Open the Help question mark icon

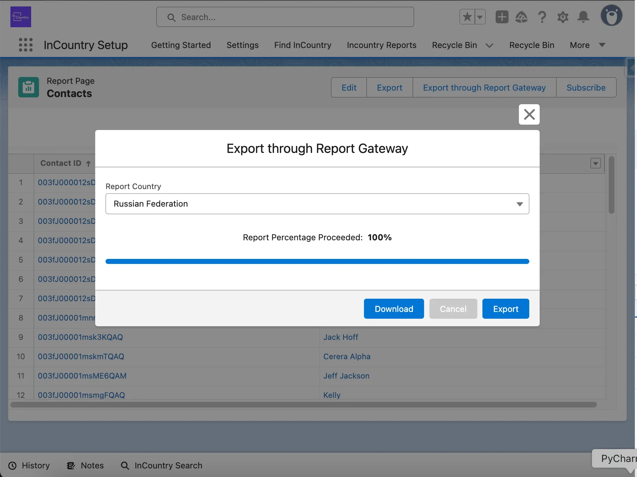click(x=542, y=17)
